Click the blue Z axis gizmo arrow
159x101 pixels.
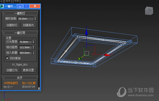[x=86, y=32]
